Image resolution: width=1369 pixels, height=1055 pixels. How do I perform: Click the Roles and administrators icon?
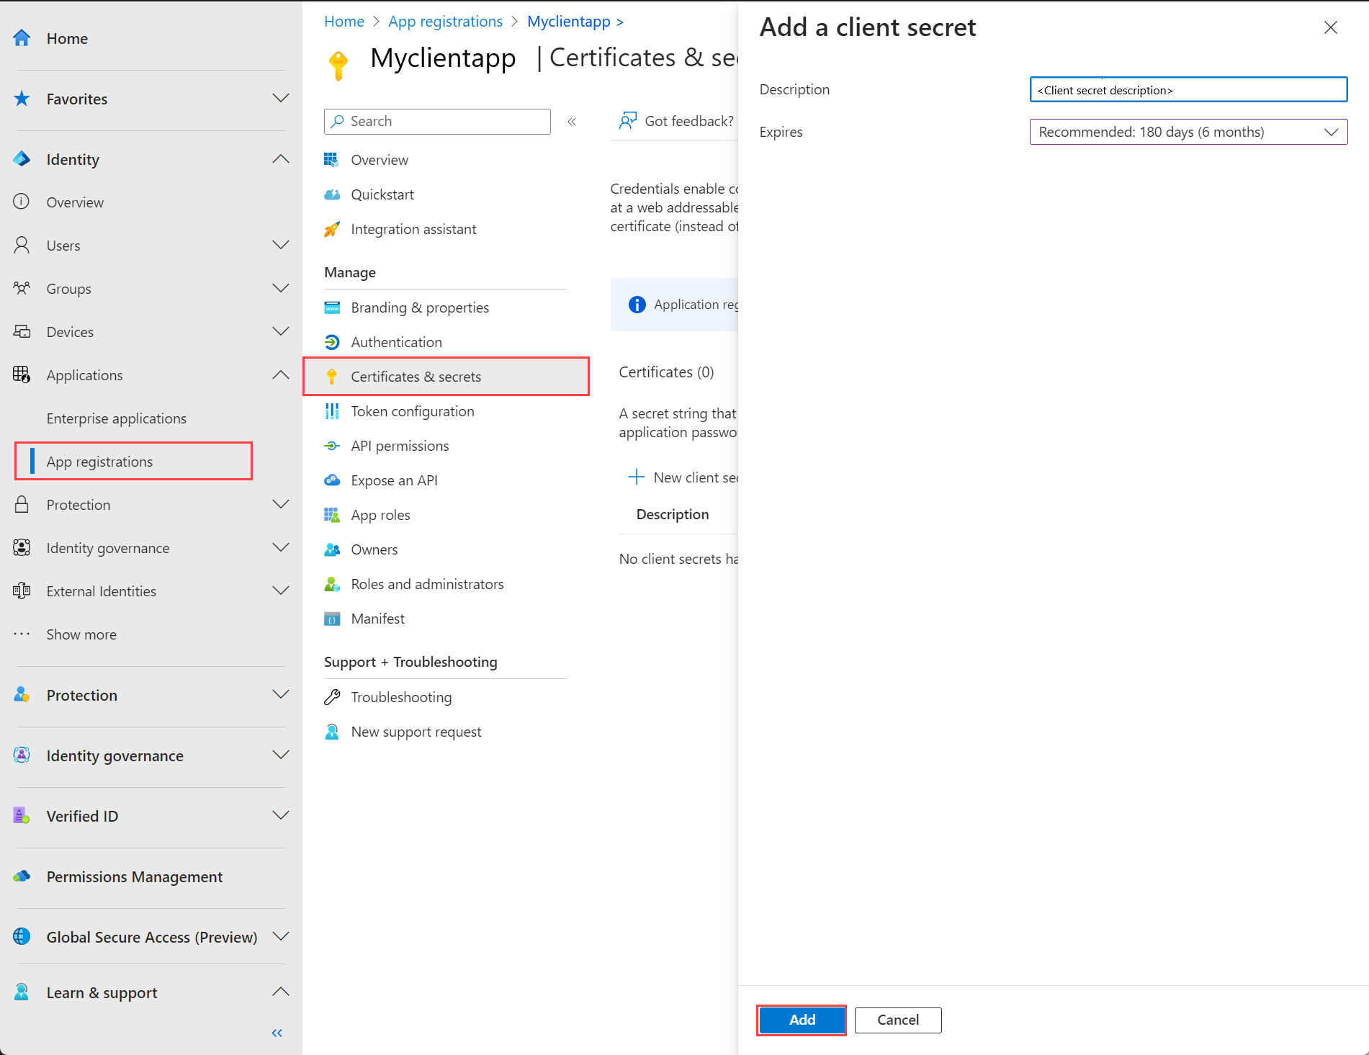coord(332,583)
